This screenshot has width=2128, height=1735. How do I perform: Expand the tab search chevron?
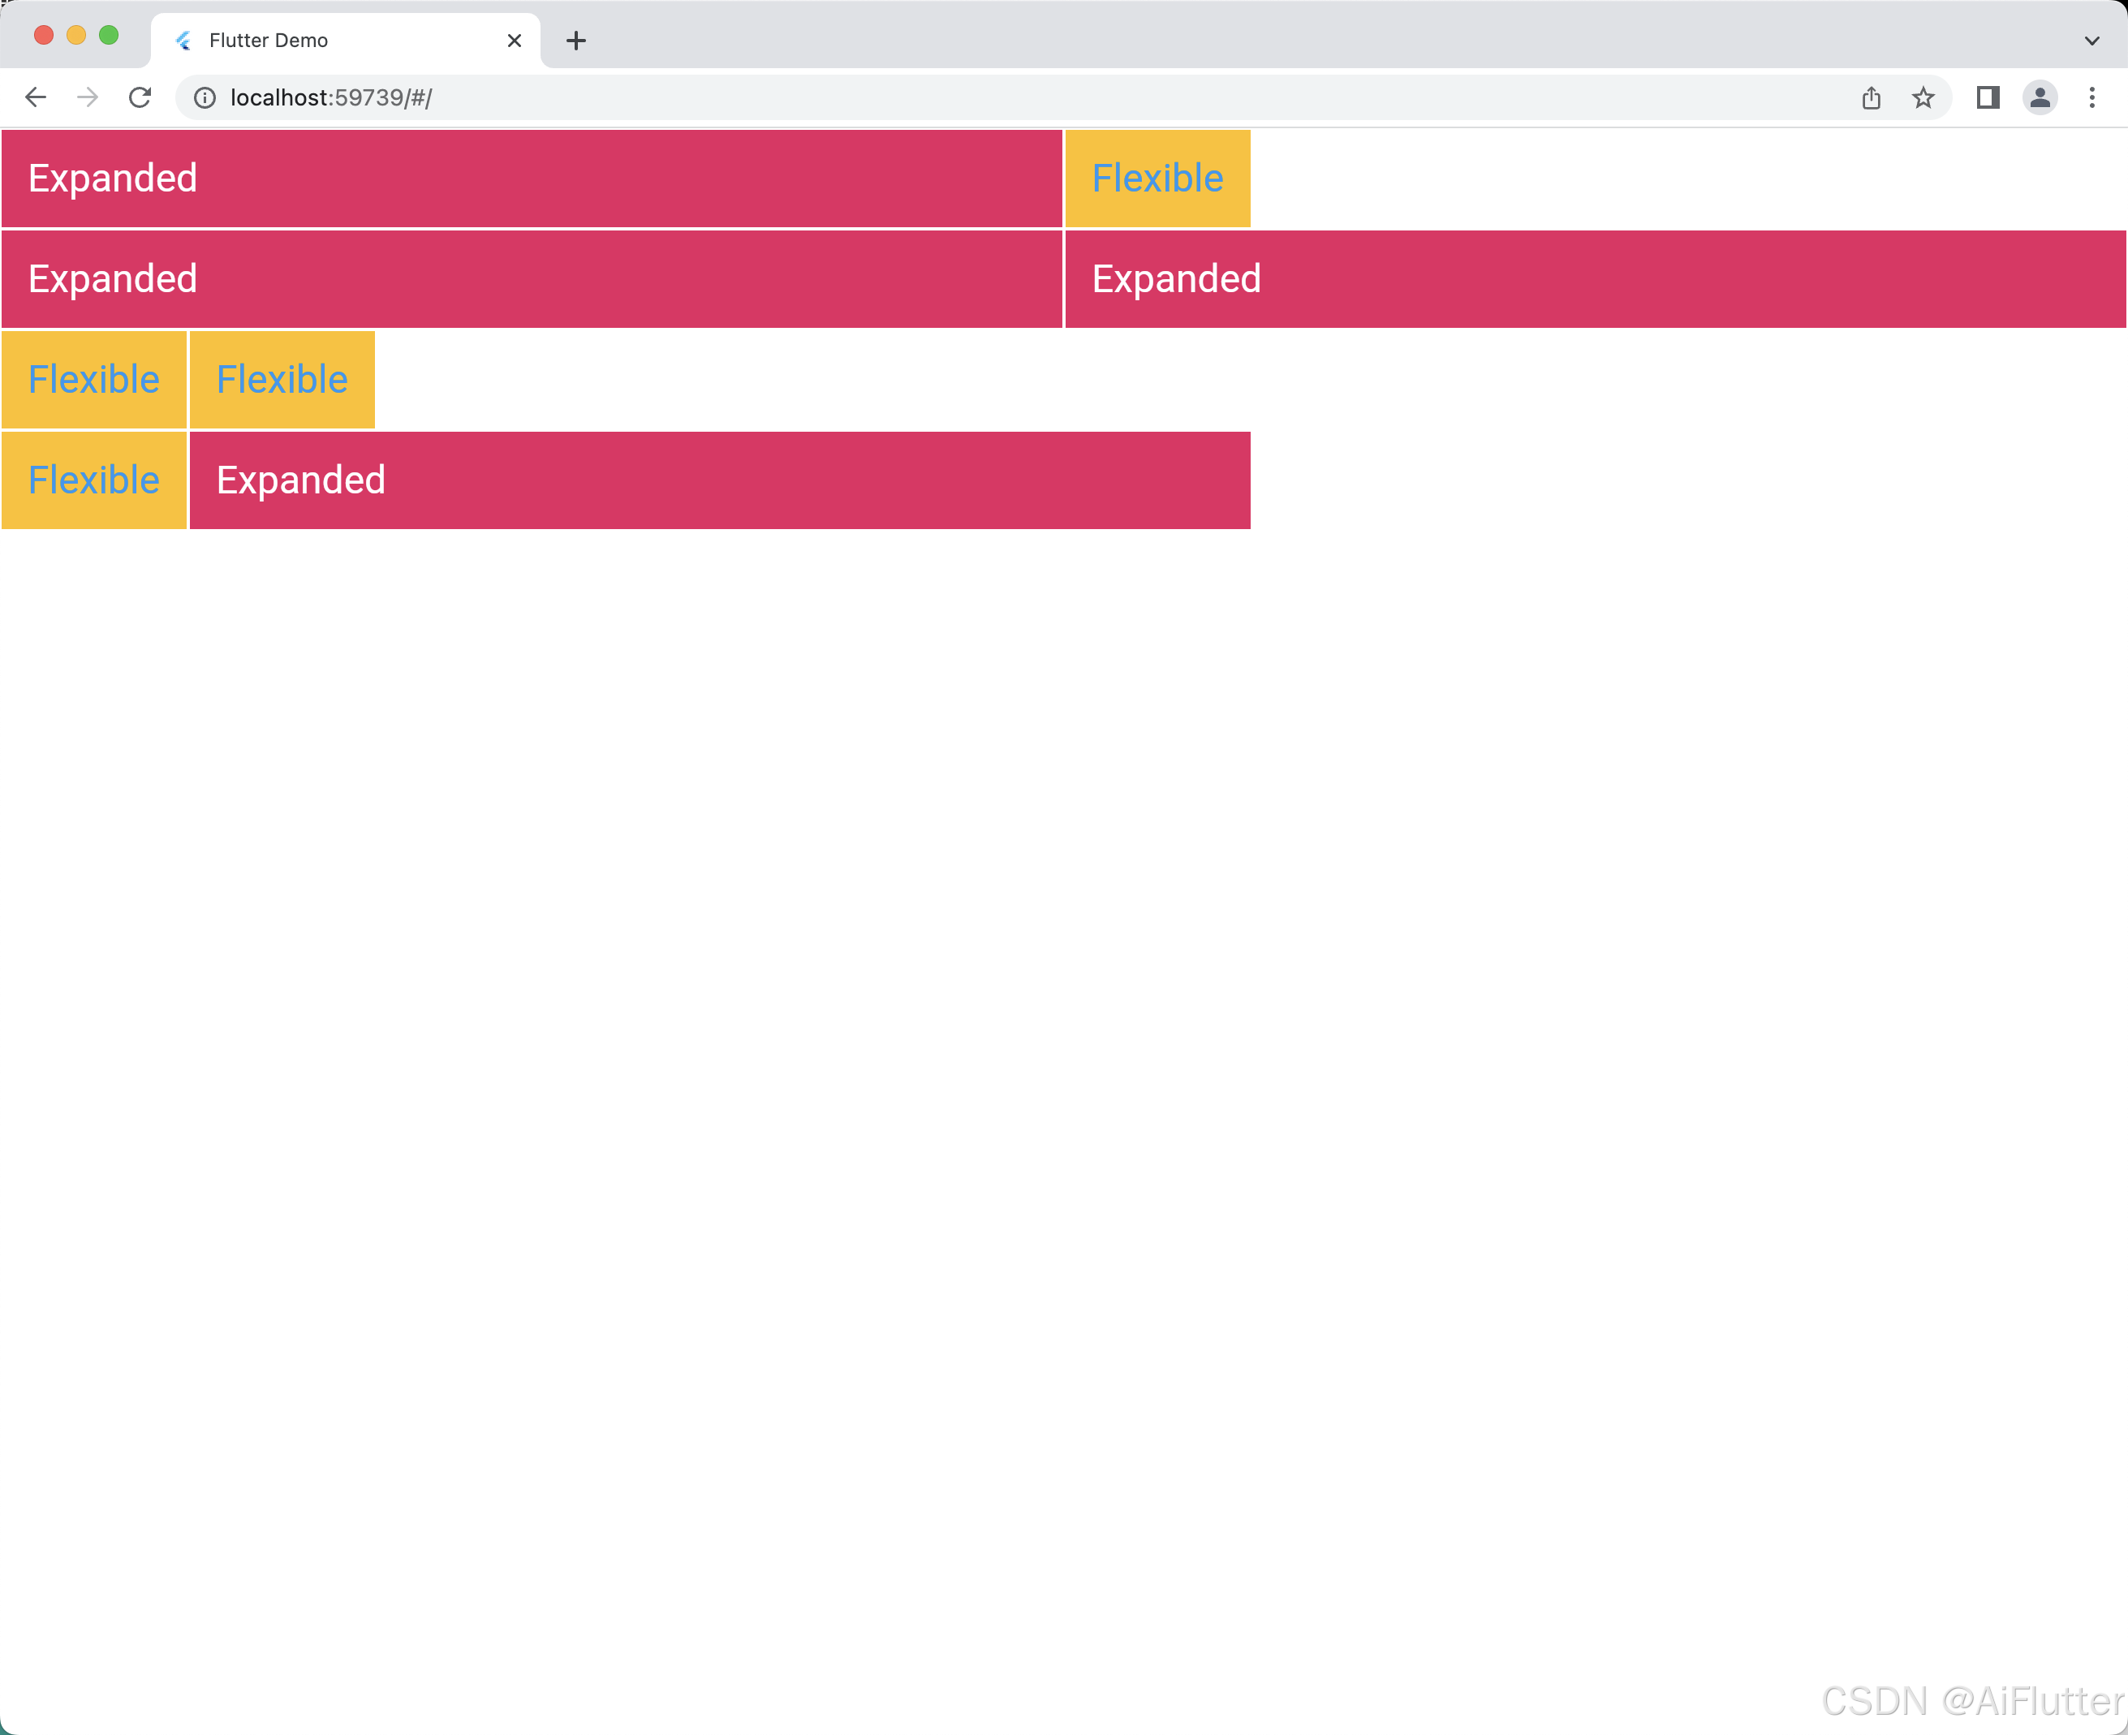point(2092,40)
